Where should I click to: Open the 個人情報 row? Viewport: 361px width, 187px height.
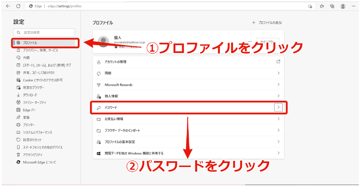(x=188, y=96)
